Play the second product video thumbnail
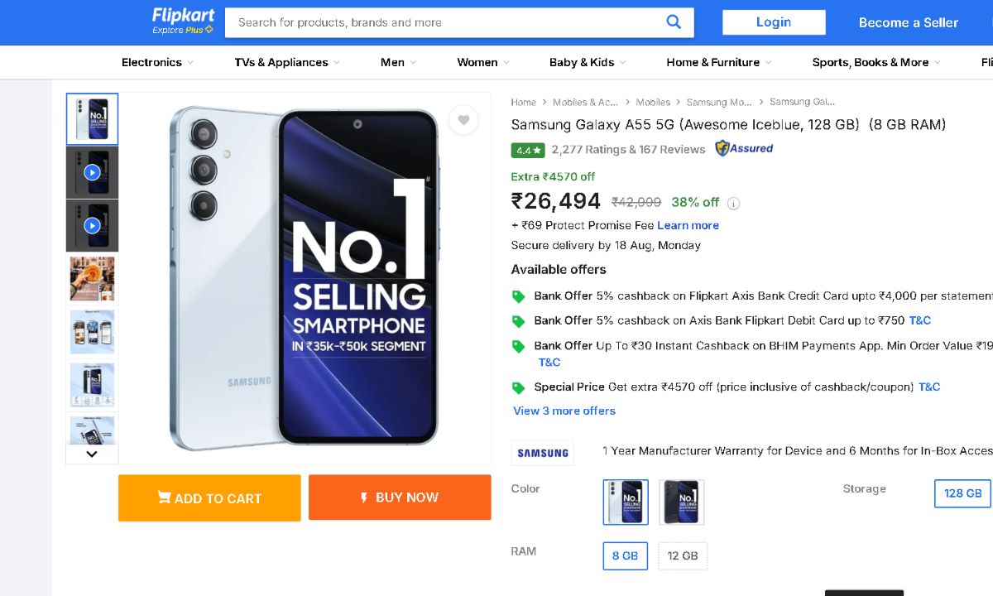 (92, 225)
